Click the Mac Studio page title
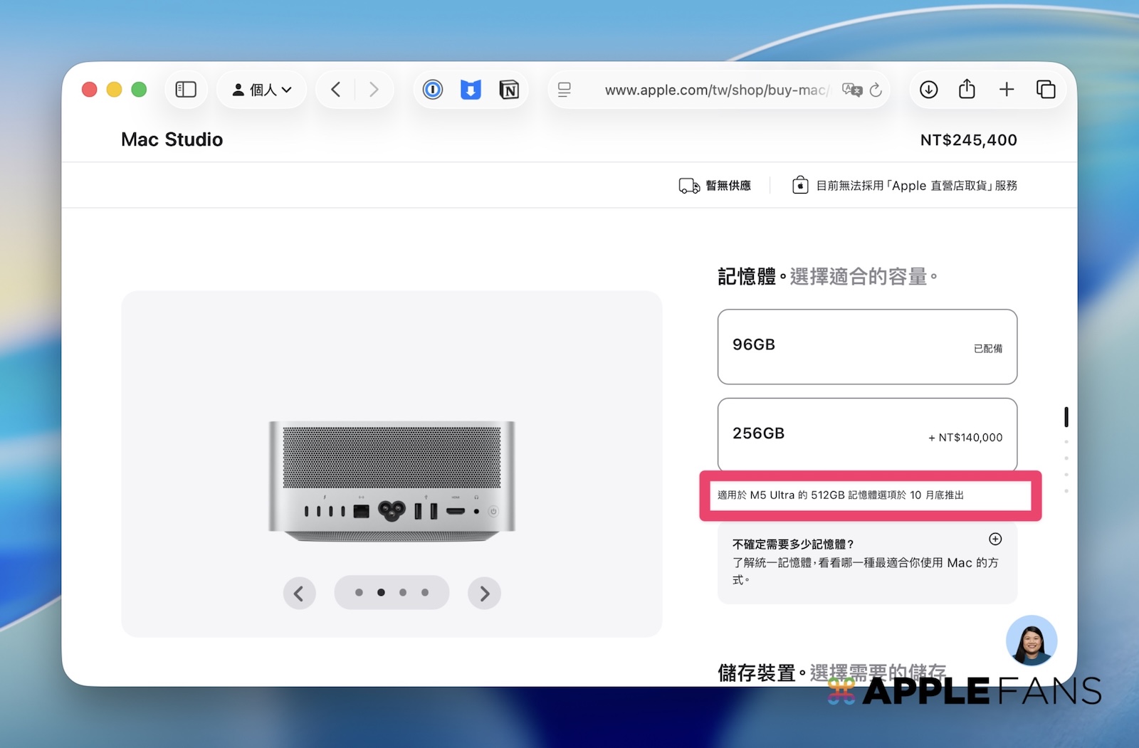The image size is (1139, 748). [x=172, y=139]
